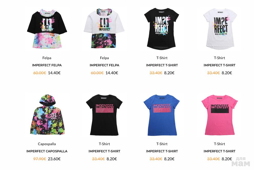Open the black T-shirt with pink block print
254x170 pixels.
click(x=104, y=115)
